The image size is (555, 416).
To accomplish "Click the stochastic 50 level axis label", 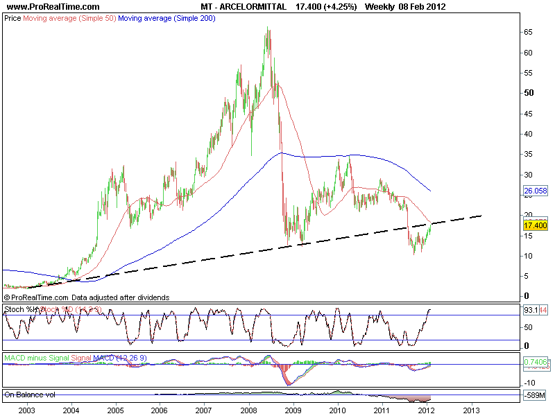I will pyautogui.click(x=528, y=327).
